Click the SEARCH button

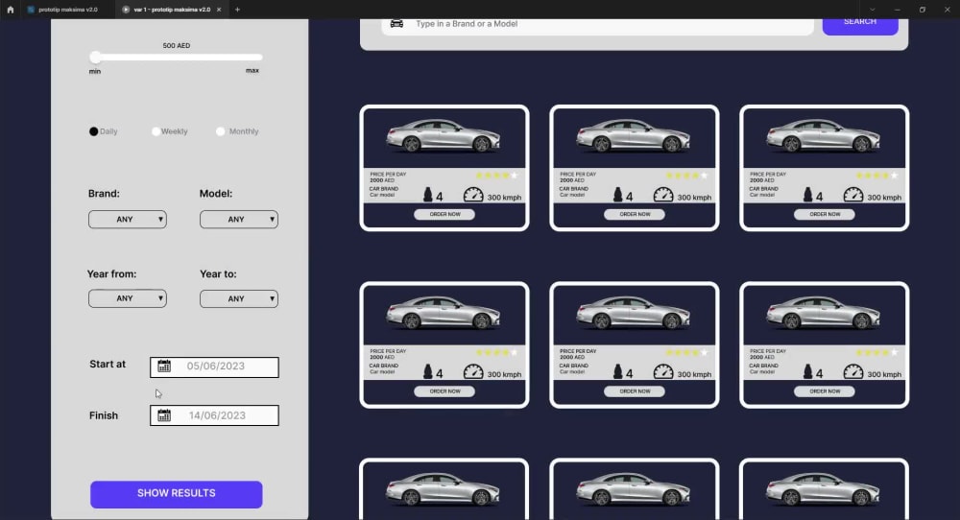click(x=860, y=26)
